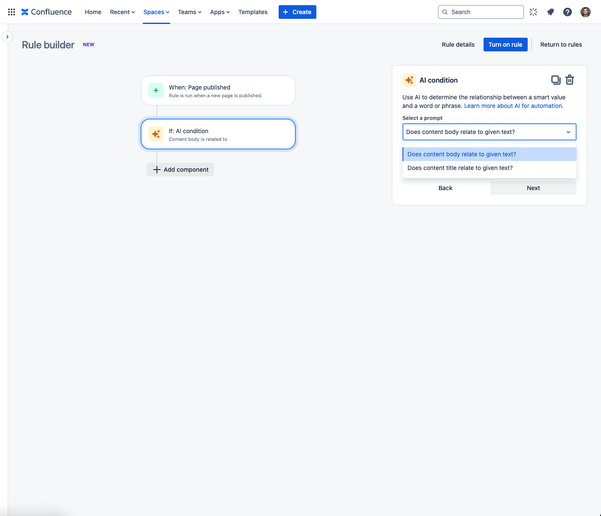Image resolution: width=601 pixels, height=516 pixels.
Task: Open Learn more about AI for automation link
Action: (514, 106)
